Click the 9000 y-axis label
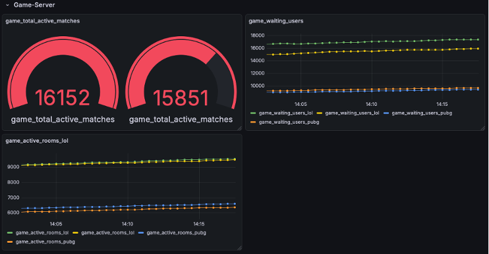The image size is (489, 254). tap(13, 167)
